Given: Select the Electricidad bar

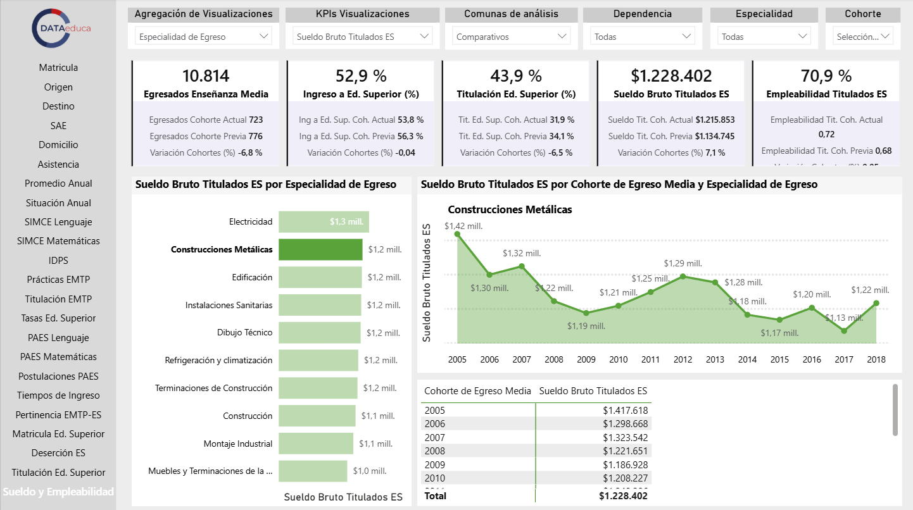Looking at the screenshot, I should (324, 222).
